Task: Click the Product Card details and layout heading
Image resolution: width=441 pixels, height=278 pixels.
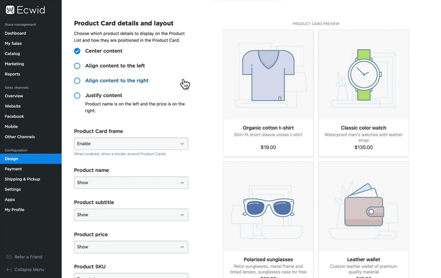Action: (124, 23)
